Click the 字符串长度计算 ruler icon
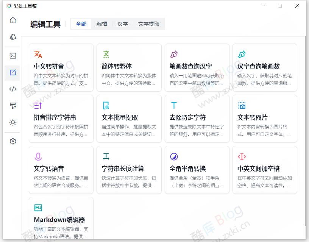Viewport: 309px width, 242px height. point(106,155)
